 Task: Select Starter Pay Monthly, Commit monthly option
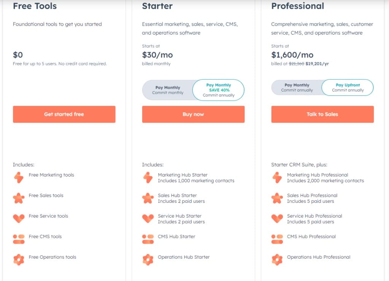click(x=168, y=90)
